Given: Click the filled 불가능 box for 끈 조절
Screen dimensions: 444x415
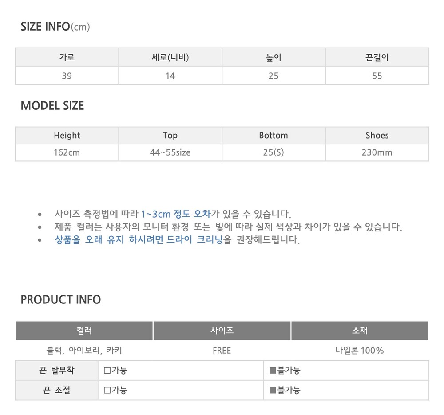Looking at the screenshot, I should click(273, 391).
